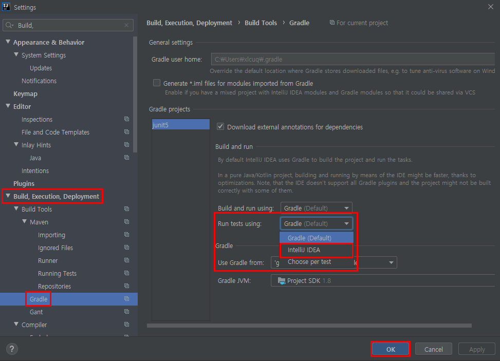The height and width of the screenshot is (361, 500).
Task: Open Maven Importing settings
Action: pos(51,235)
